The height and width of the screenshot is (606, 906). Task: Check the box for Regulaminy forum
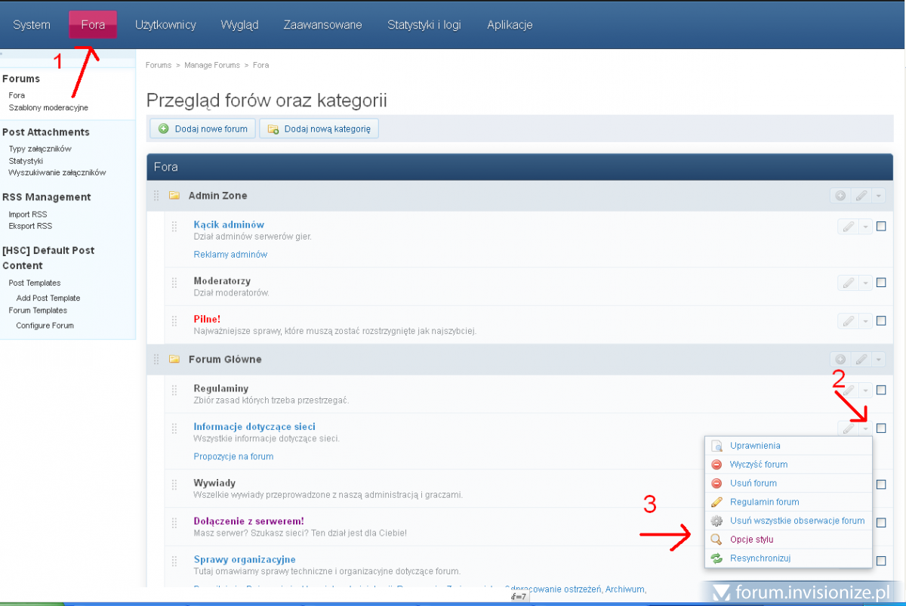point(881,390)
